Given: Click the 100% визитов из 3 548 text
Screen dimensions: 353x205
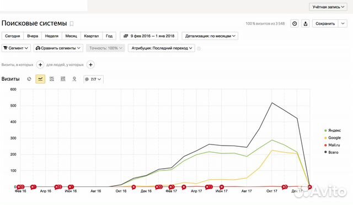Looking at the screenshot, I should (x=265, y=24).
